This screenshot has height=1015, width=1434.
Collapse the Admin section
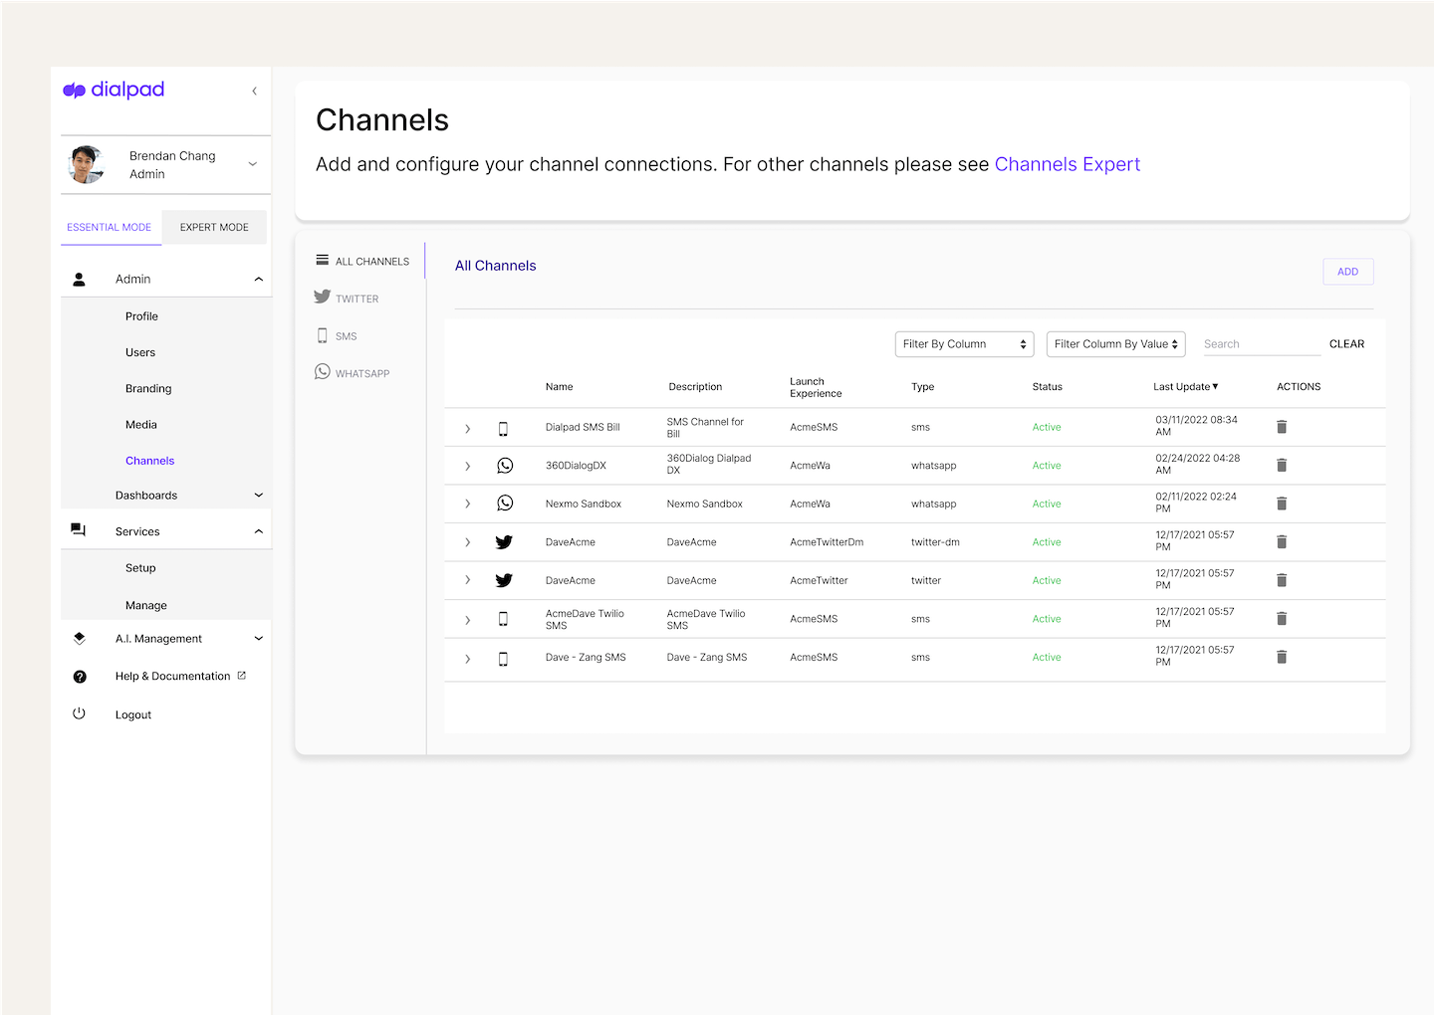click(258, 279)
